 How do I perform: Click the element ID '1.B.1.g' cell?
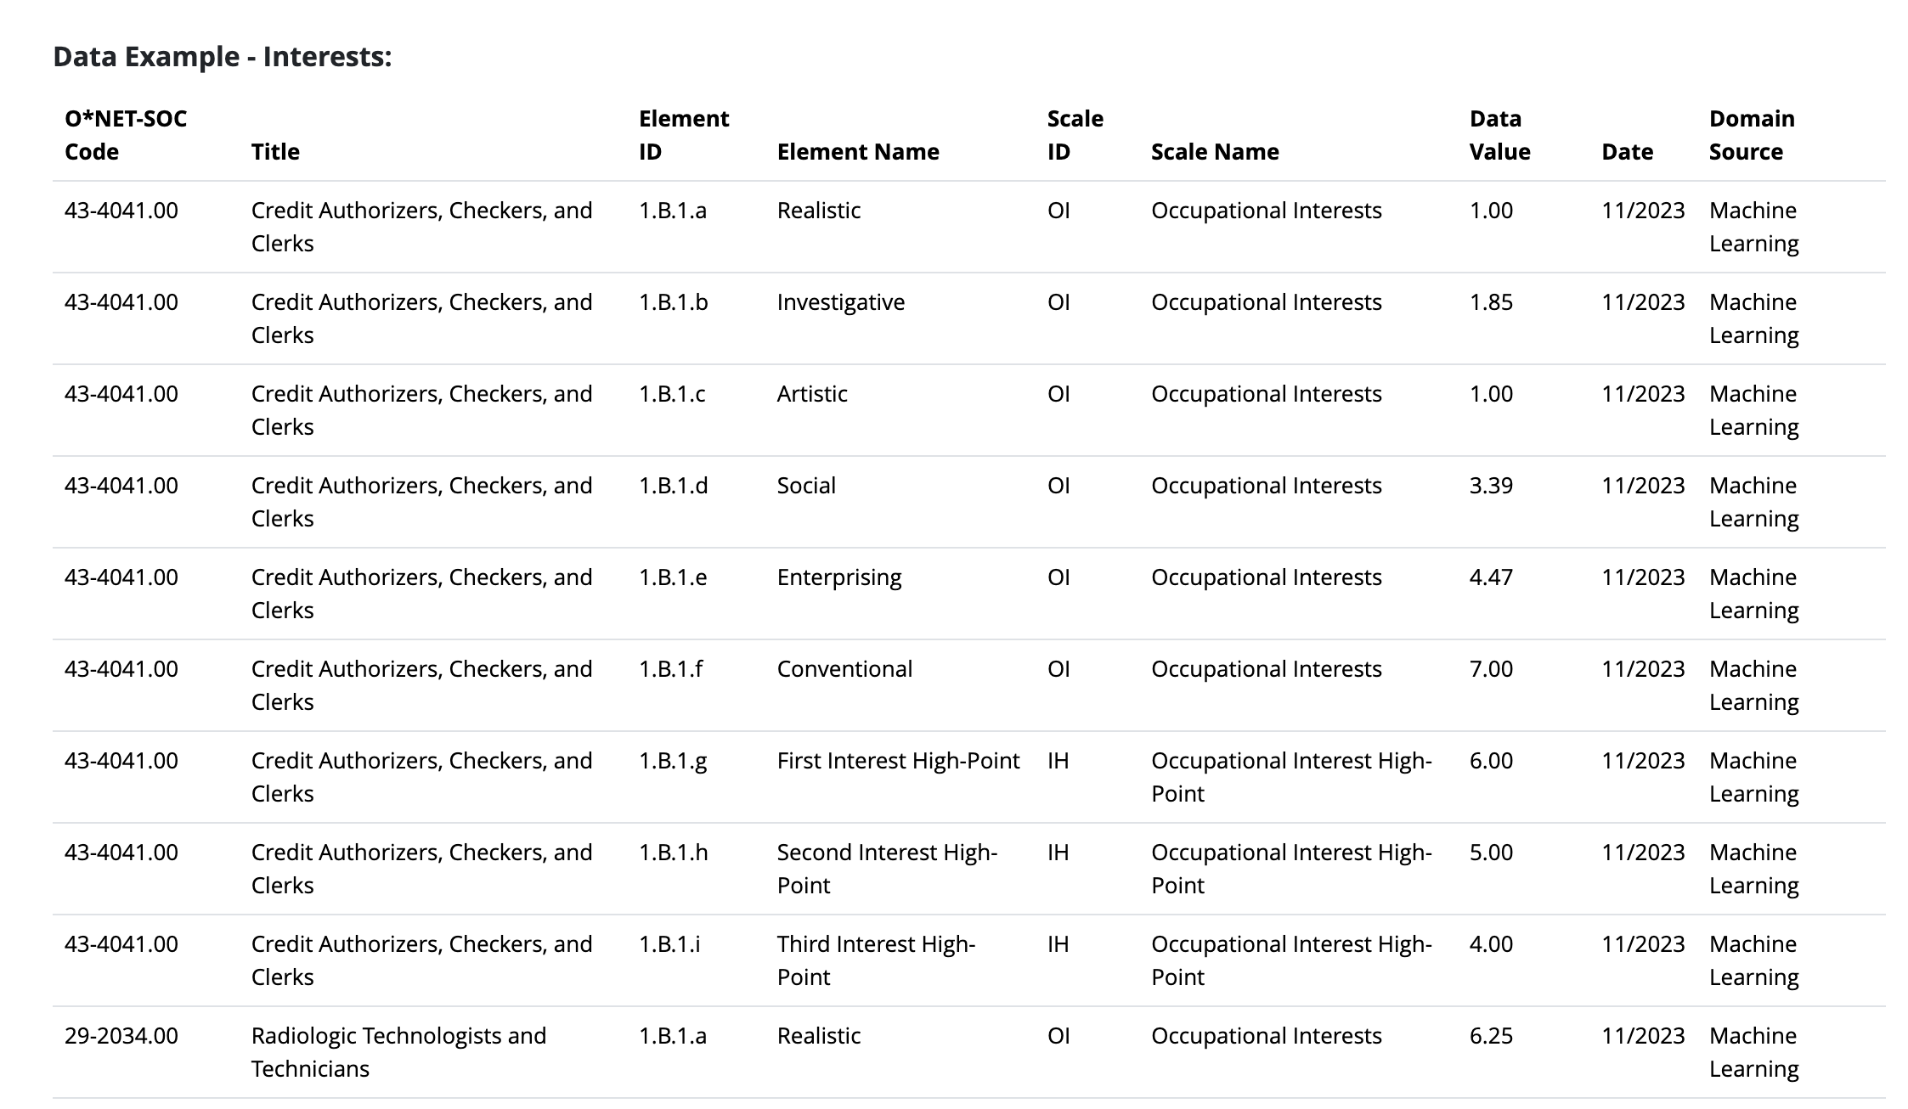coord(673,761)
